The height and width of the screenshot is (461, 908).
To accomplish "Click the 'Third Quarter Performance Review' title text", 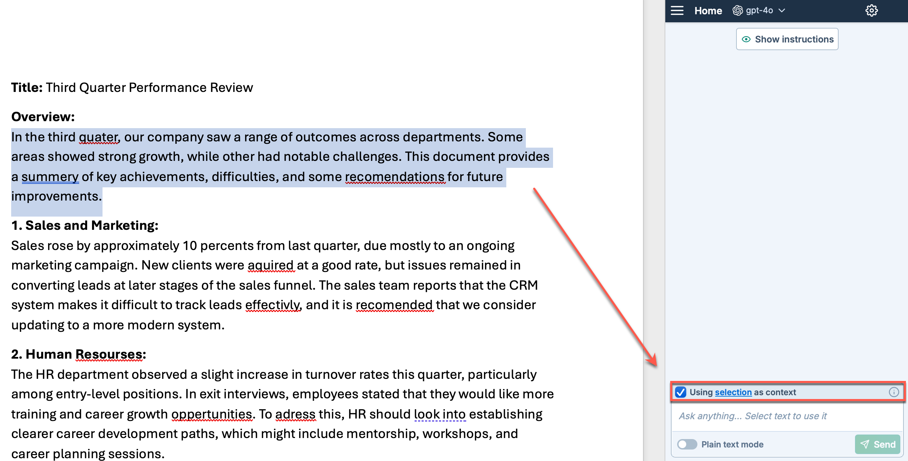I will point(149,88).
